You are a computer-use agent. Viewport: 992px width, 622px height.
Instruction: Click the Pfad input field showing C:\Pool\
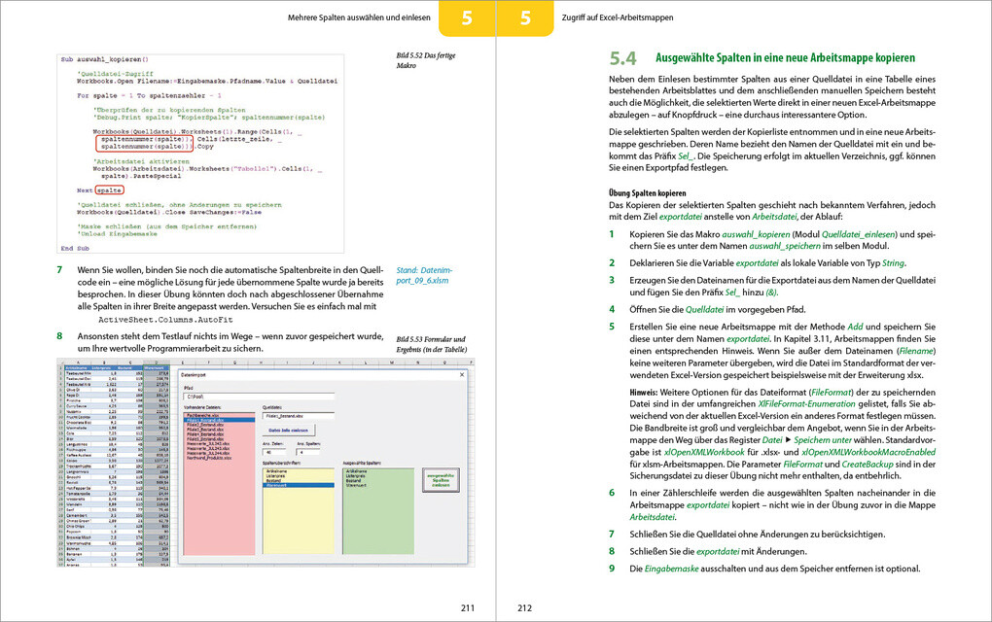(x=258, y=397)
